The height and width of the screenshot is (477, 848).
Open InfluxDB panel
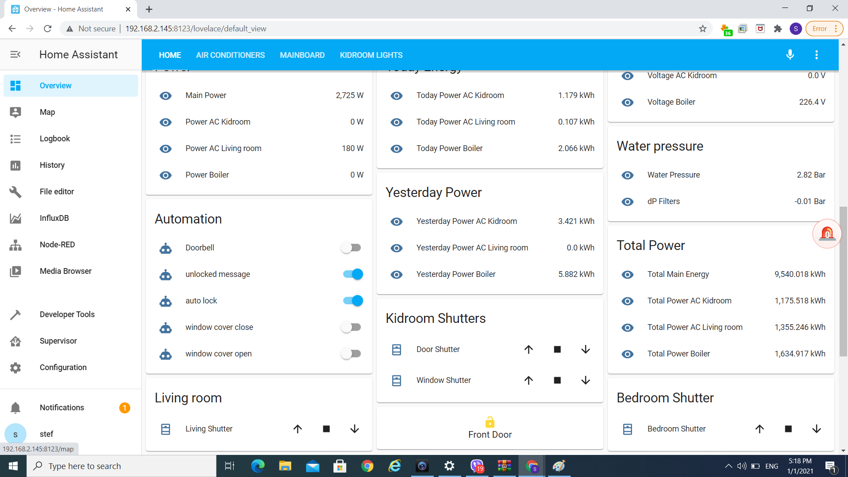tap(71, 218)
